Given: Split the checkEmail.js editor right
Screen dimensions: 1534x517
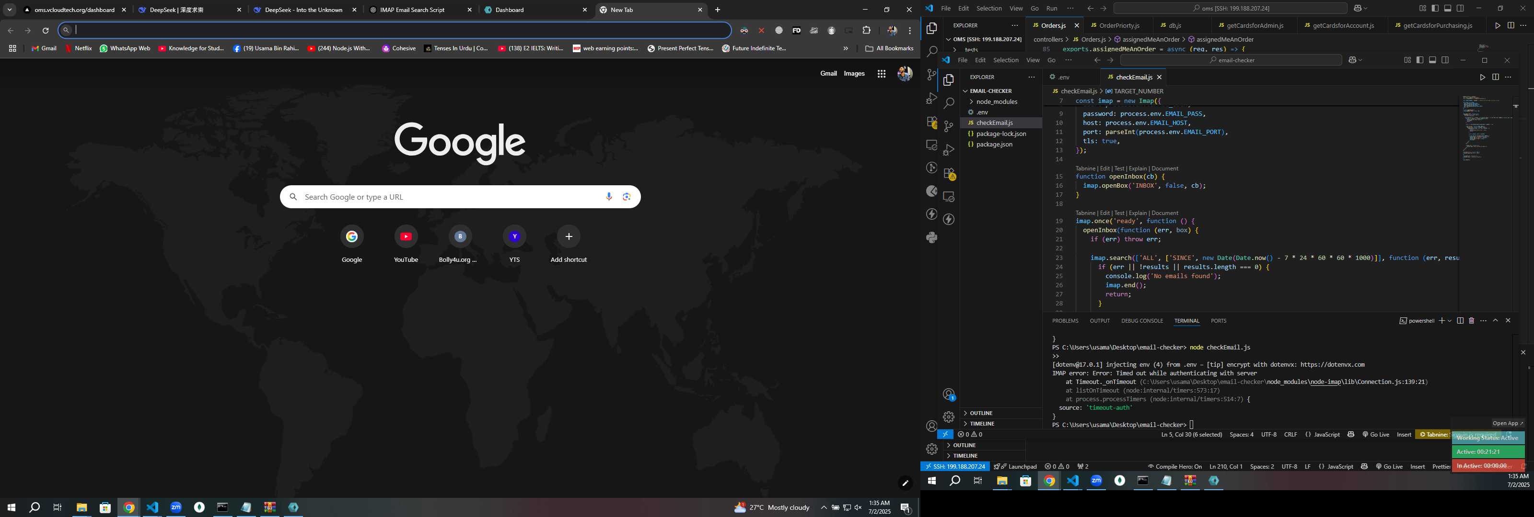Looking at the screenshot, I should click(x=1495, y=78).
